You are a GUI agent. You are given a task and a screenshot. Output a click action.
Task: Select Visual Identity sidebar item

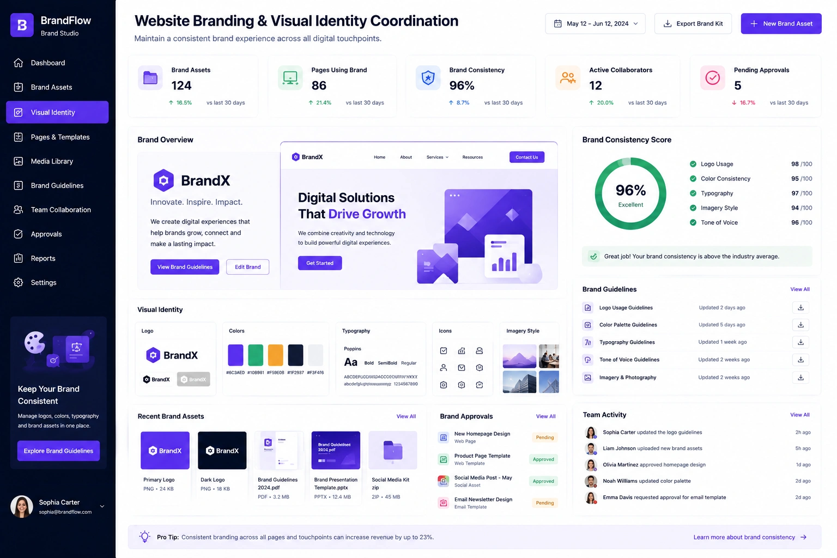click(57, 112)
